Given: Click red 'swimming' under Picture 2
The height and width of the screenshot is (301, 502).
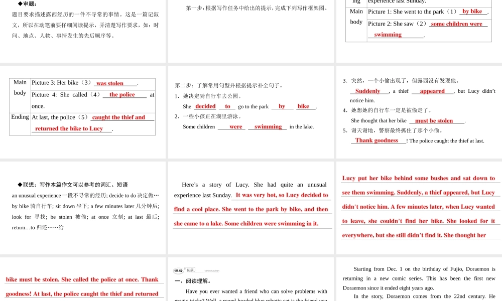Looking at the screenshot, I should (388, 35).
